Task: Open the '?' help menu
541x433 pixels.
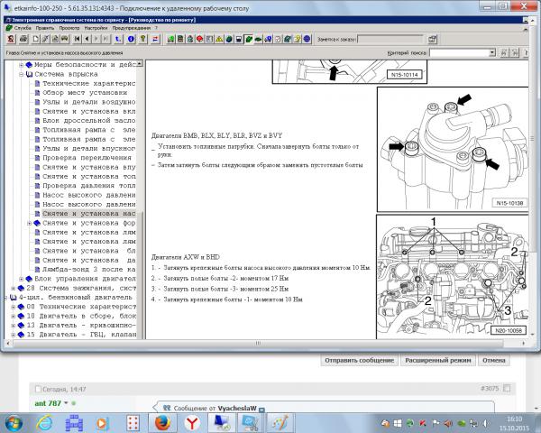Action: (156, 28)
